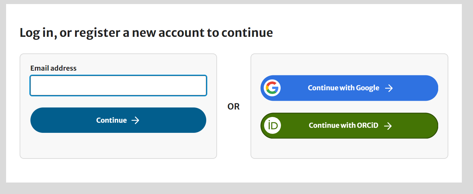Click the arrow icon on the ORCiD button

click(x=388, y=126)
